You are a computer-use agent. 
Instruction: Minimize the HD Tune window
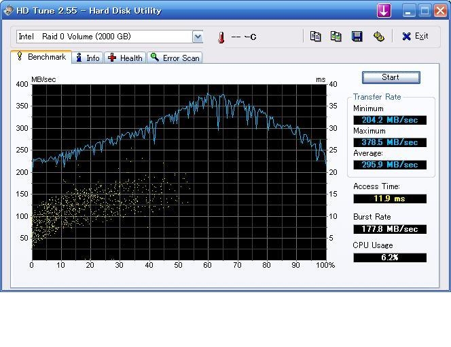tap(408, 11)
